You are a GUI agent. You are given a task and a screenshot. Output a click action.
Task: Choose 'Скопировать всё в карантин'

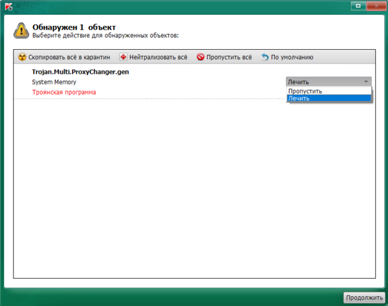click(64, 57)
